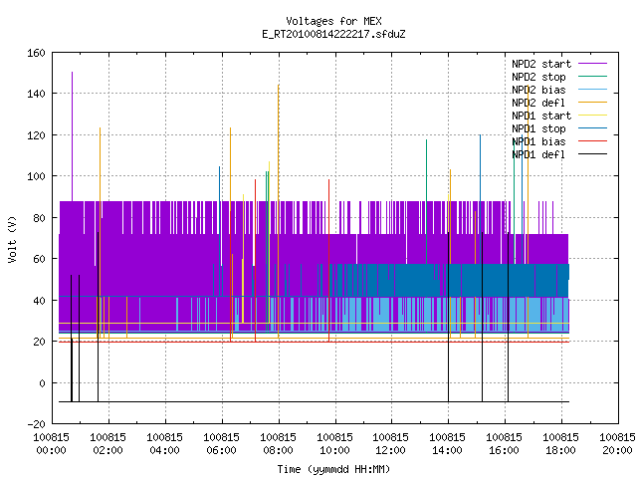Click the NPD1 stop blue legend line

click(592, 128)
